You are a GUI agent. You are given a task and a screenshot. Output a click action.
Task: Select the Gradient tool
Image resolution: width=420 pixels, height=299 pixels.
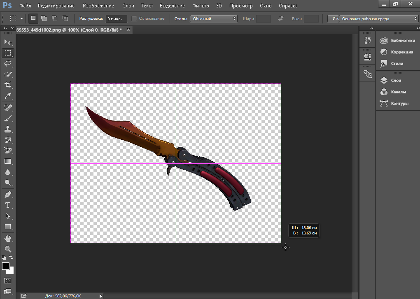[8, 161]
